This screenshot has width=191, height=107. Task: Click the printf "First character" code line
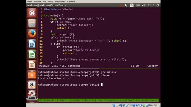click(92, 41)
